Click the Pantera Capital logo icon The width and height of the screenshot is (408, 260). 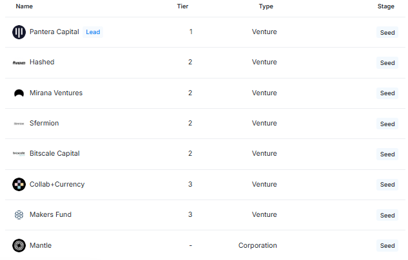(19, 32)
